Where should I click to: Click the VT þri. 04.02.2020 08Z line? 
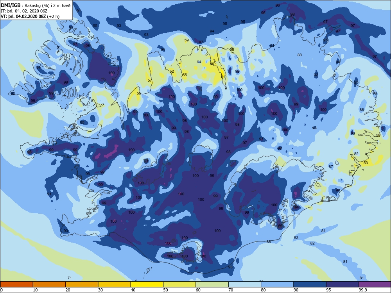tap(23, 16)
